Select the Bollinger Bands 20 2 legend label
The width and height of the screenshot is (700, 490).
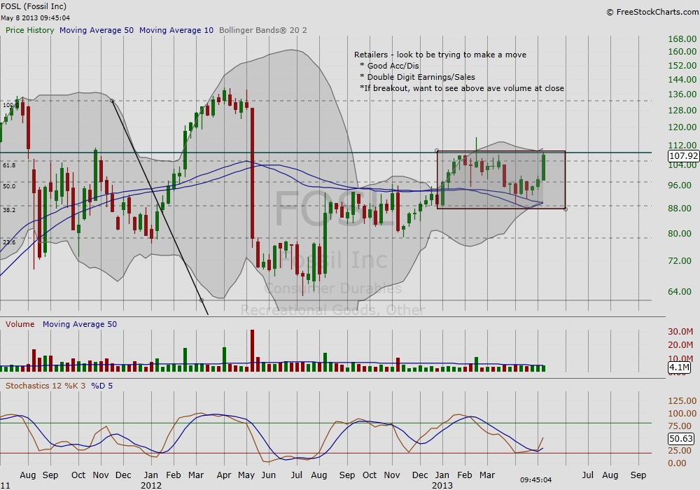click(263, 30)
